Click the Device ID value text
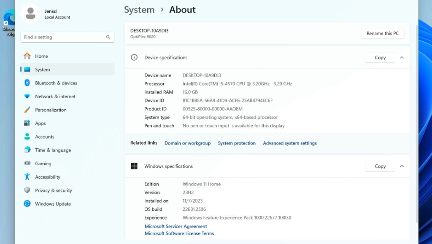The width and height of the screenshot is (432, 244). tap(227, 100)
